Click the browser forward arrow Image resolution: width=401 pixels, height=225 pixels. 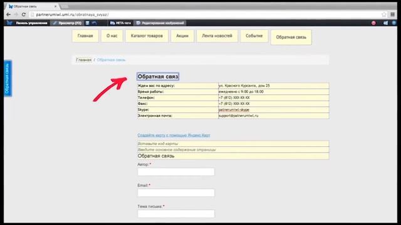(16, 14)
